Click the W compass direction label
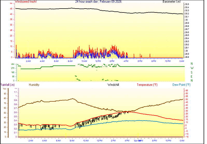 click(x=192, y=68)
